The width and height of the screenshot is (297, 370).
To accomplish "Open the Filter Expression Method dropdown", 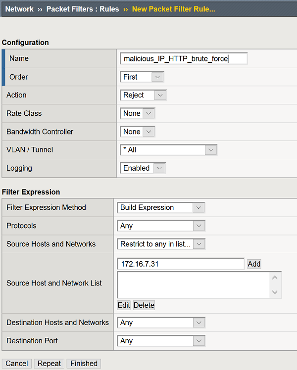I will tap(161, 208).
